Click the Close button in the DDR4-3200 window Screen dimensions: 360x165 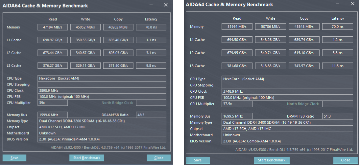[159, 158]
